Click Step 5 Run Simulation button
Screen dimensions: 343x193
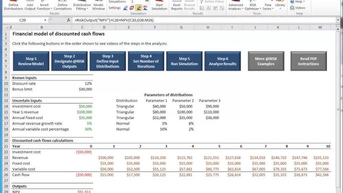[x=184, y=61]
